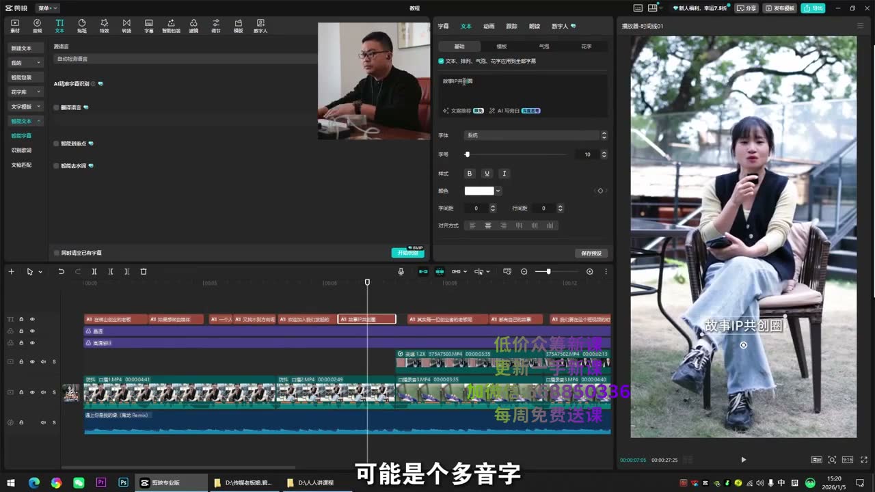Click the undo arrow in timeline toolbar
This screenshot has width=875, height=492.
pos(61,271)
